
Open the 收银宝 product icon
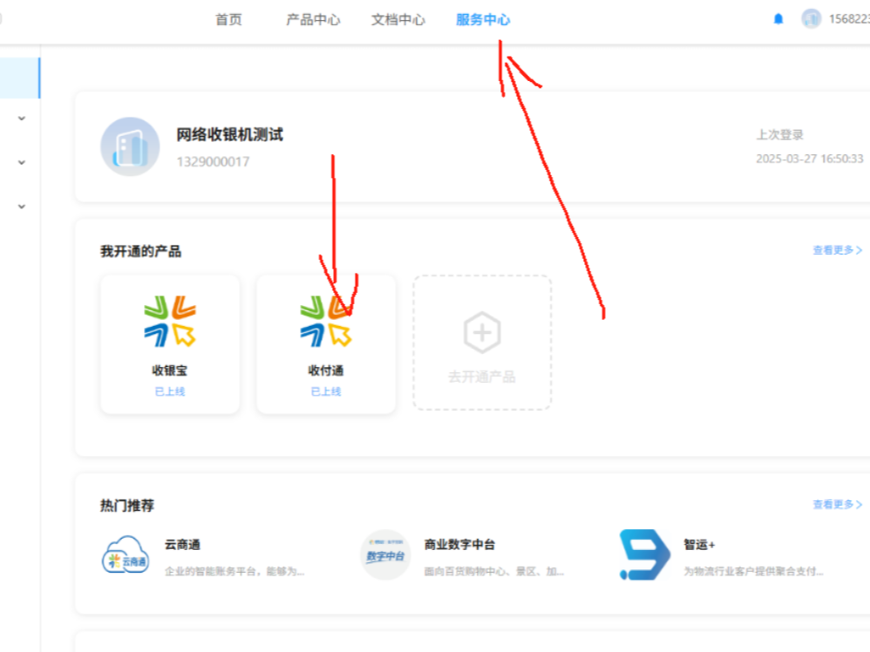tap(170, 321)
